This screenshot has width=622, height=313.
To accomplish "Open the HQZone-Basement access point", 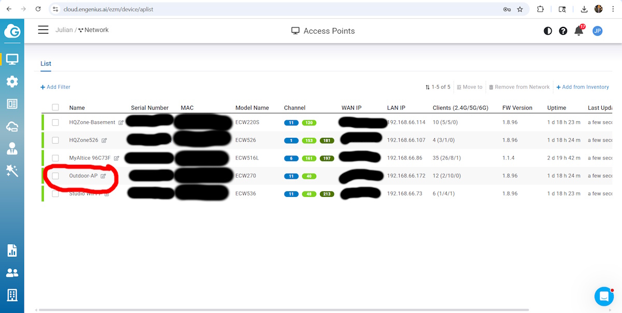I will coord(92,123).
